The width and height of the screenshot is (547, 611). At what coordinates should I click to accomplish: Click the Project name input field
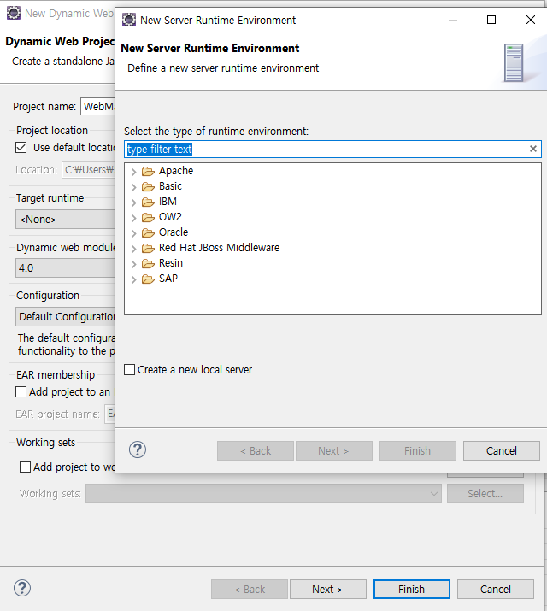(98, 106)
